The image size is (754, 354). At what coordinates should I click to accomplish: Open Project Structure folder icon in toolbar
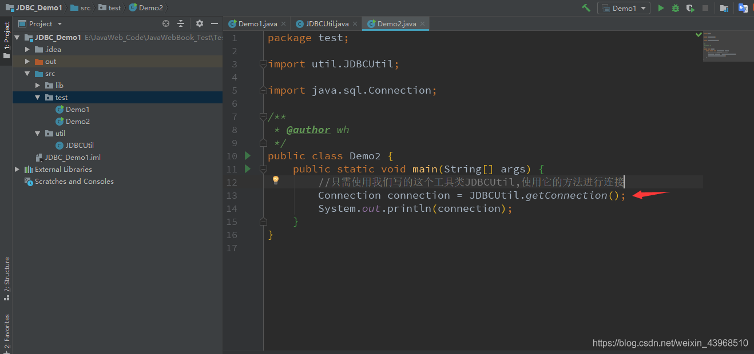click(x=724, y=8)
